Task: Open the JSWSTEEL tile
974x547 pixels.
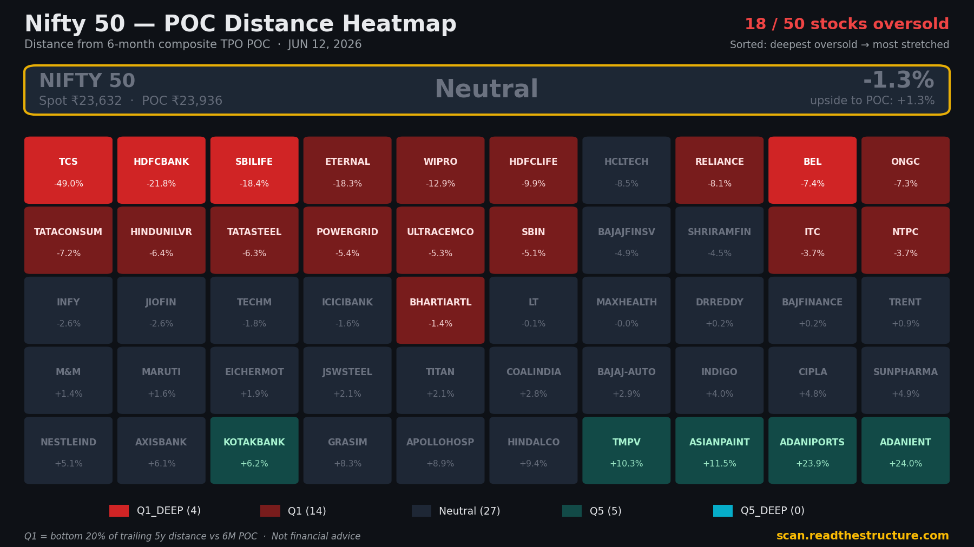Action: pyautogui.click(x=347, y=381)
